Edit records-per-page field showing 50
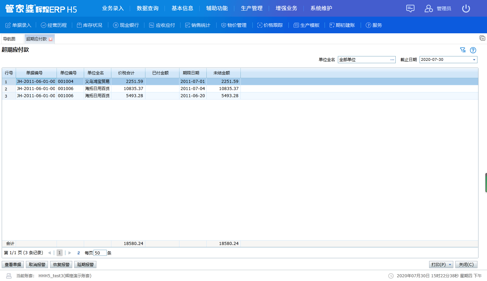Viewport: 487px width, 281px height. pos(100,253)
